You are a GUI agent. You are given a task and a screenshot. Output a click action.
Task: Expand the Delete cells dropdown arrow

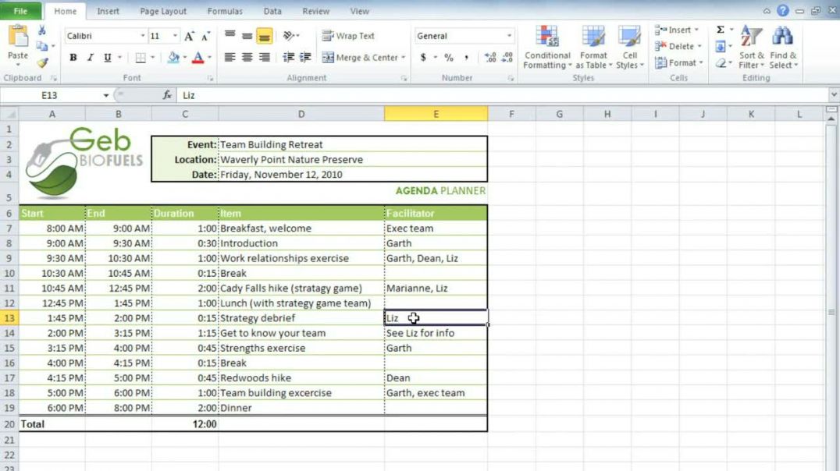pos(699,47)
